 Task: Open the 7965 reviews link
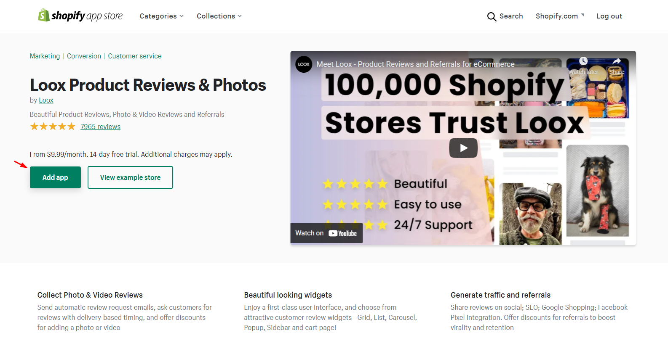pos(100,127)
